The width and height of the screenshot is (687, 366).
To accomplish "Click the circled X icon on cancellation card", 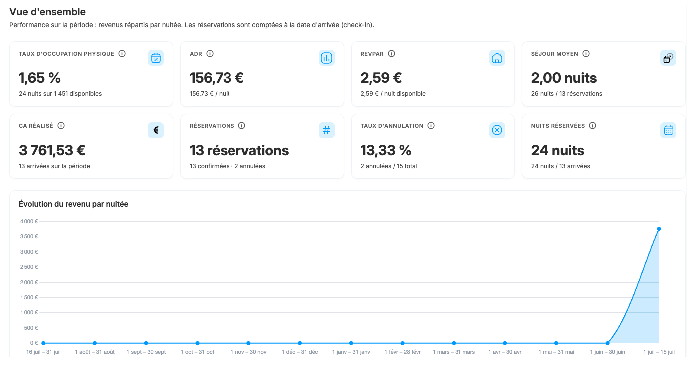I will tap(497, 130).
